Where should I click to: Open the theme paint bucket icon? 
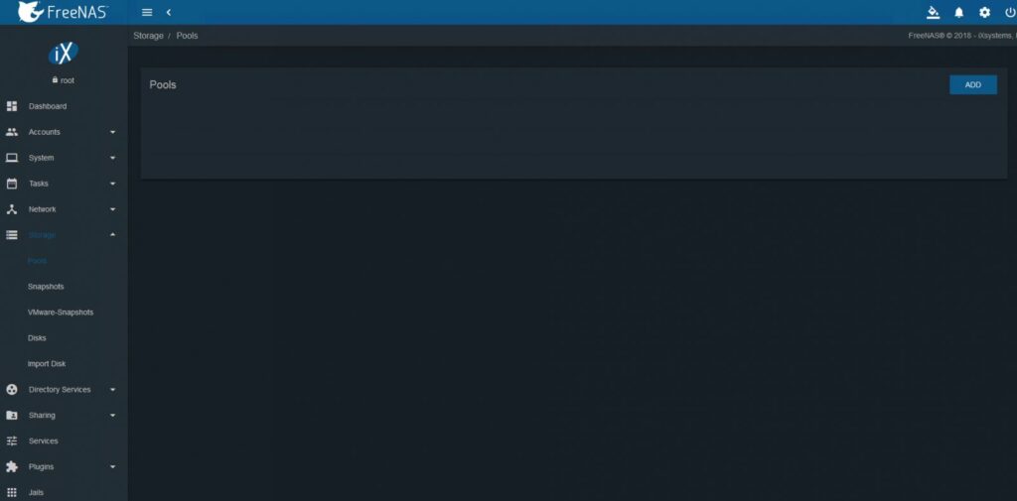coord(933,12)
